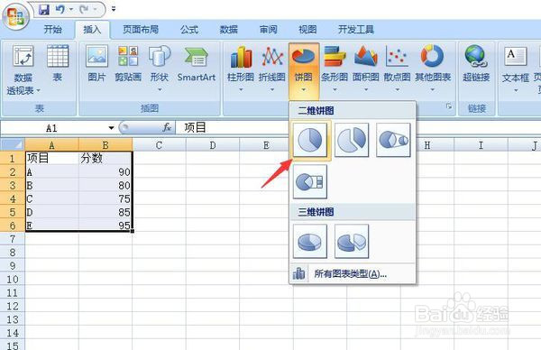Viewport: 541px width, 350px height.
Task: Open the 折线图 line chart menu
Action: 272,68
